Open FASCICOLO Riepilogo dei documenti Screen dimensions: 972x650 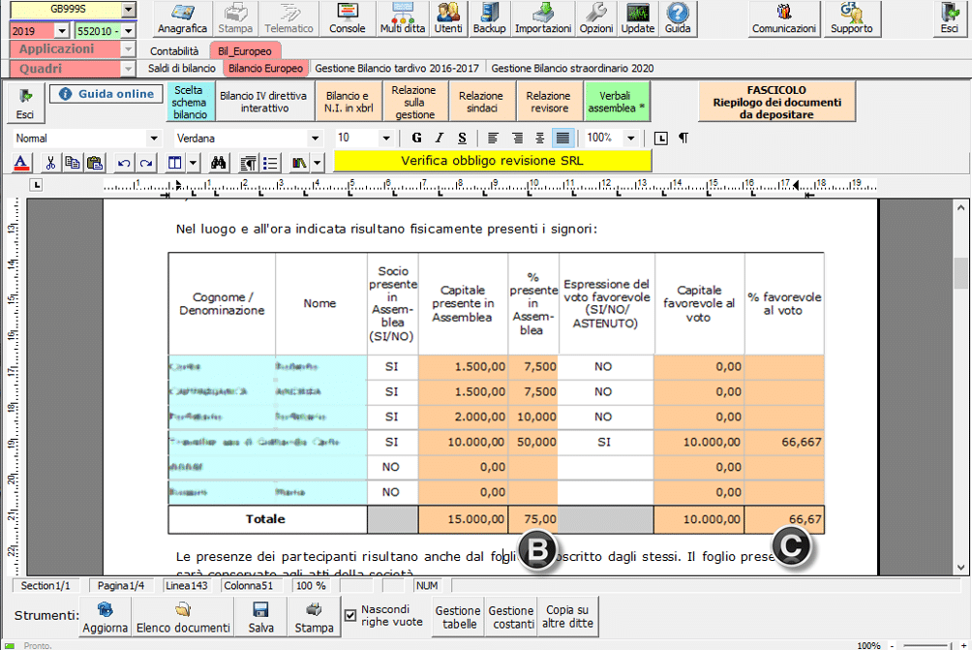(776, 103)
